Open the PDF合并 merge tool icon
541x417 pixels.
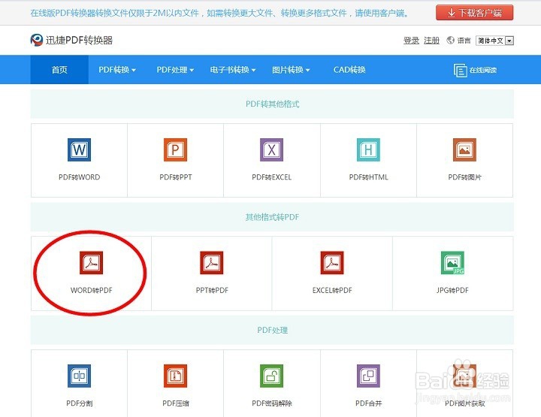point(368,376)
